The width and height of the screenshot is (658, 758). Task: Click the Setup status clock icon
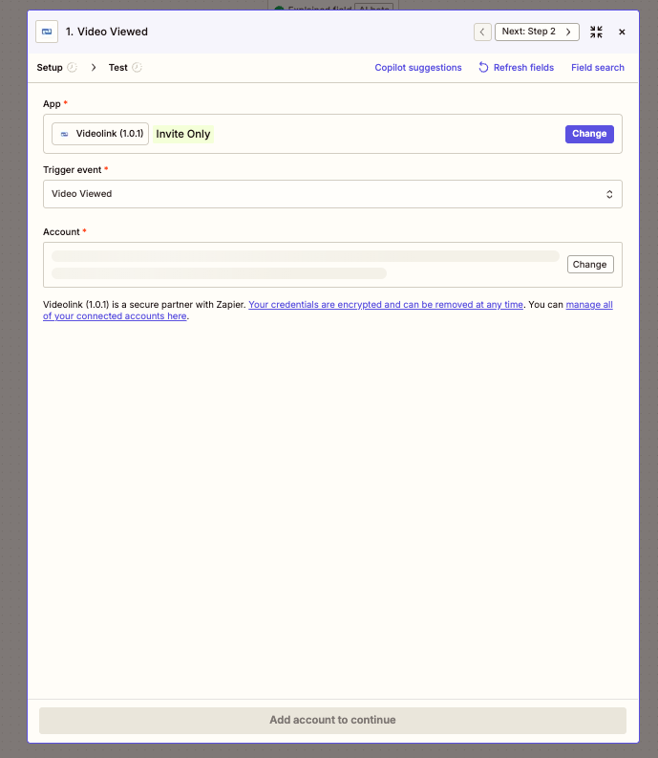(x=72, y=68)
